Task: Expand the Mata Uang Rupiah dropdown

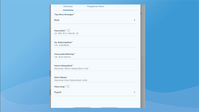Action: [x=96, y=92]
